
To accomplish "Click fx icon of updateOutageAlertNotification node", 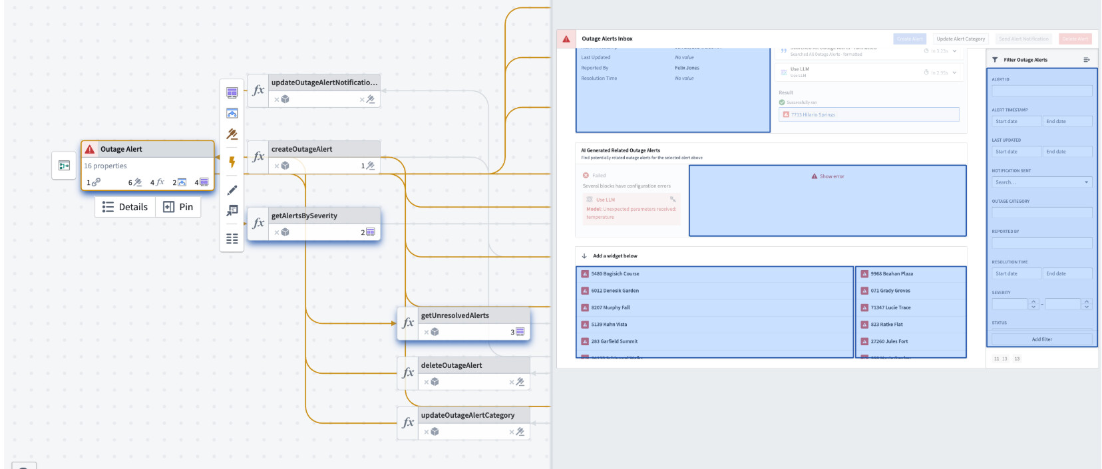I will pyautogui.click(x=258, y=90).
